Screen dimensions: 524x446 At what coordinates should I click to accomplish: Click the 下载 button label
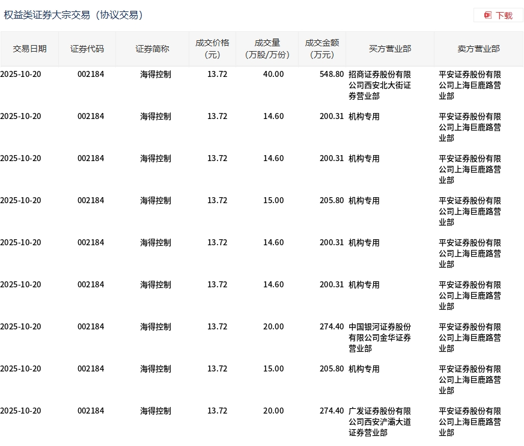point(504,16)
